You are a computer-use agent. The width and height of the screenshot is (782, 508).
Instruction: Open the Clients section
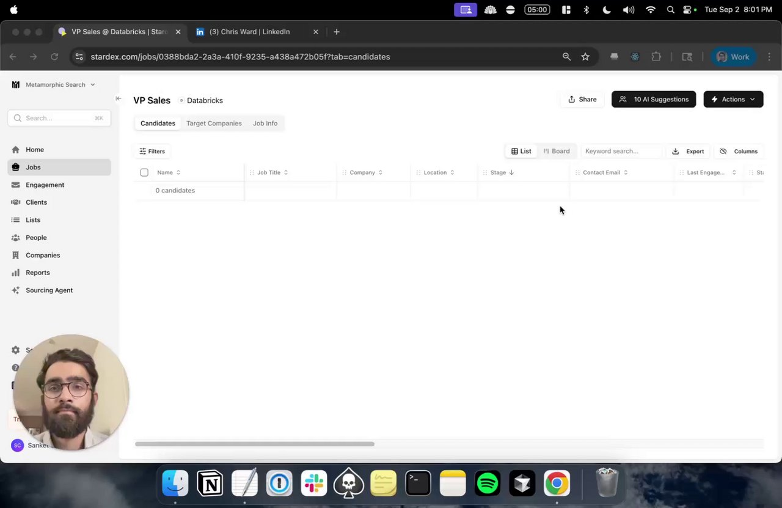pos(59,202)
